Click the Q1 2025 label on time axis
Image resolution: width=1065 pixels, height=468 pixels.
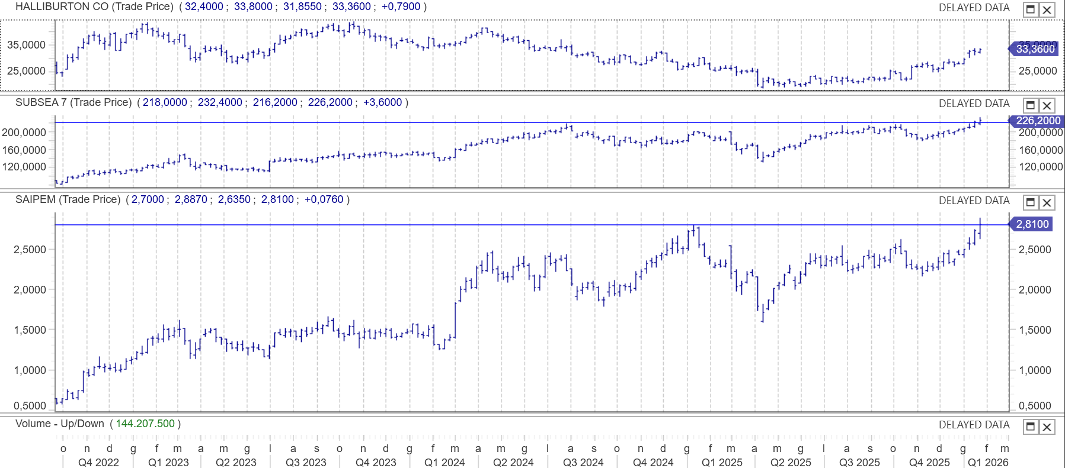[x=722, y=462]
